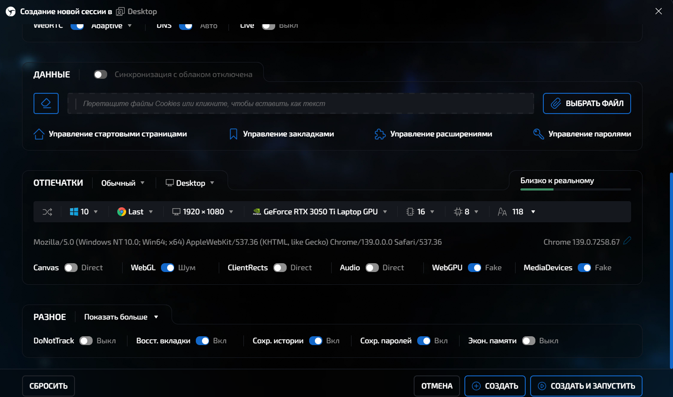This screenshot has width=673, height=397.
Task: Click the pencil icon next to Chrome version
Action: pos(627,241)
